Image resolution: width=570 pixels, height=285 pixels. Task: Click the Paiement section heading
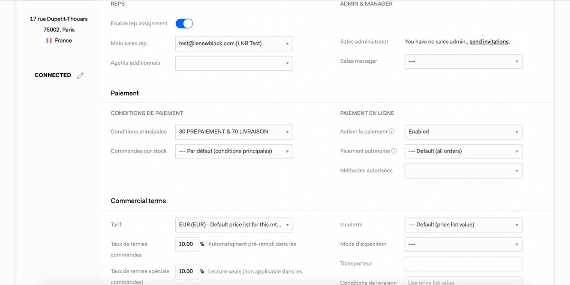(x=125, y=93)
